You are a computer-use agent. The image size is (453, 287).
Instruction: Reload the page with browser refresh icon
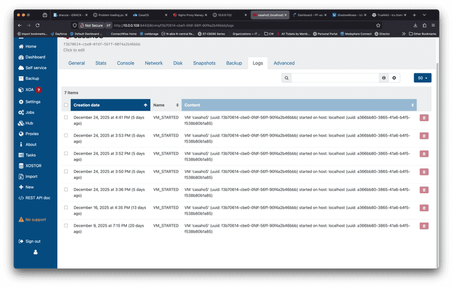(x=38, y=25)
